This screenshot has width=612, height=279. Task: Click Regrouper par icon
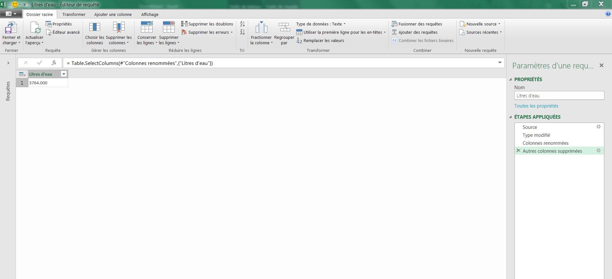[x=284, y=27]
